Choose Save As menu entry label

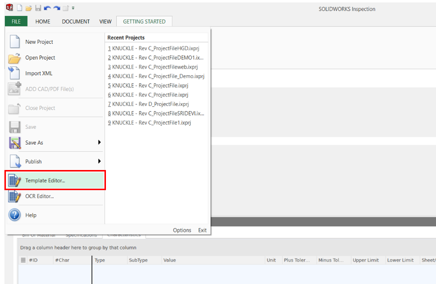point(34,142)
